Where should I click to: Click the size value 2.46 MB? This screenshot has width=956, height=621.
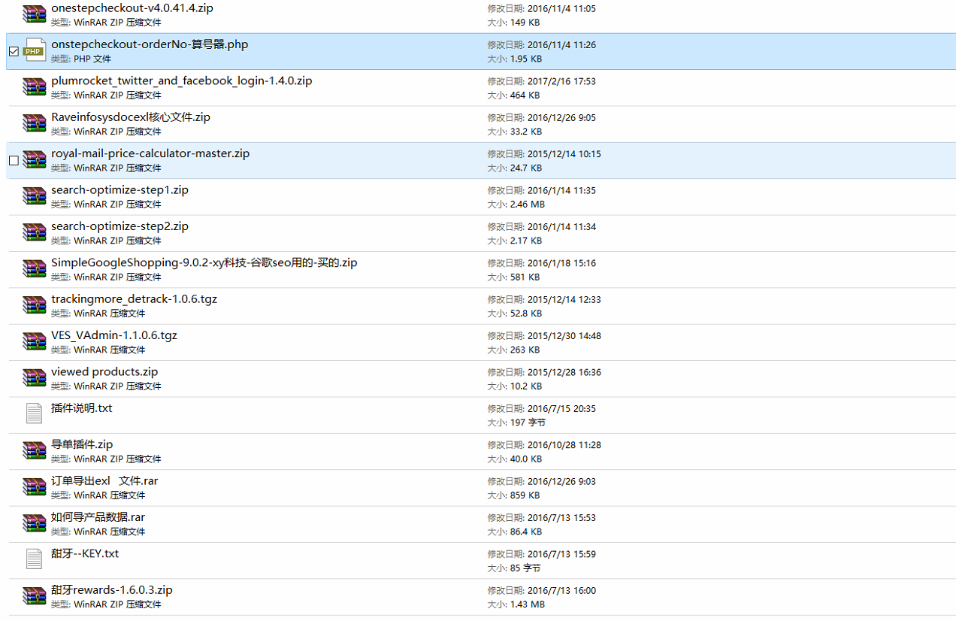coord(528,204)
